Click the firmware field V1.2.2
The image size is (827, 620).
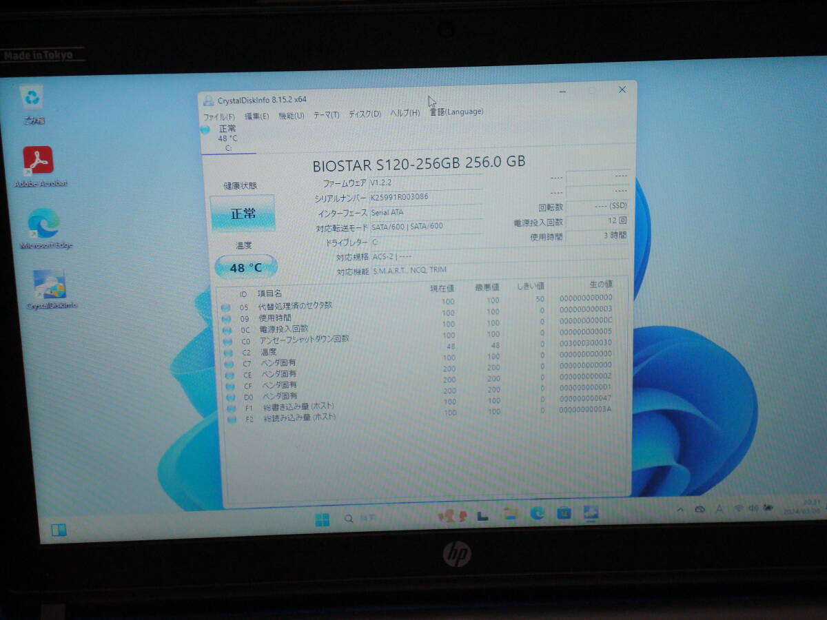tap(425, 182)
